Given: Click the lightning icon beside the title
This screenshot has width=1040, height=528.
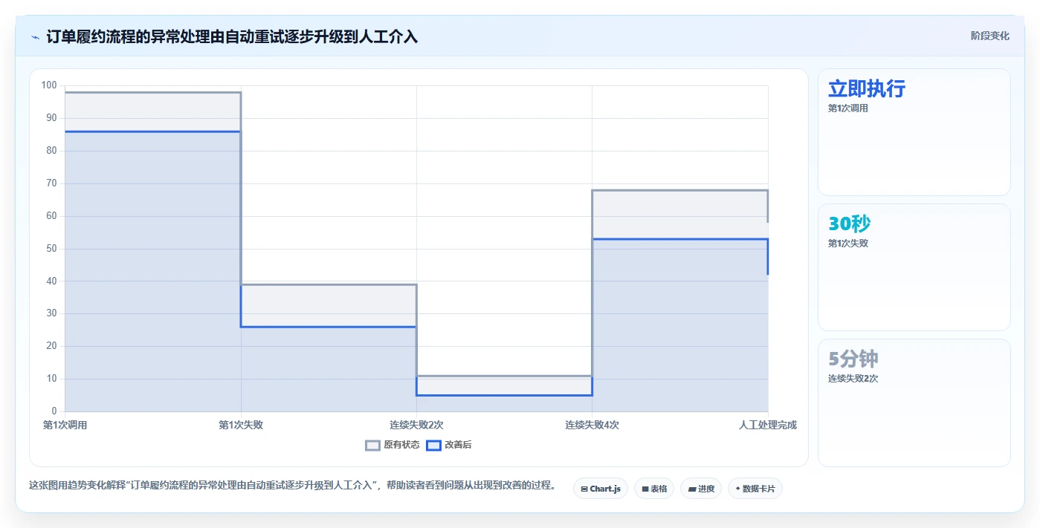Looking at the screenshot, I should click(x=35, y=37).
